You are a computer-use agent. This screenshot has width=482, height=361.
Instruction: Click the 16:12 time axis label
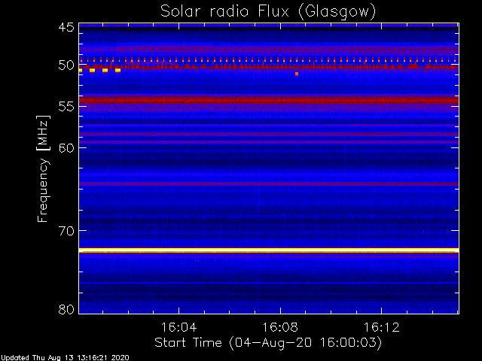click(x=382, y=328)
